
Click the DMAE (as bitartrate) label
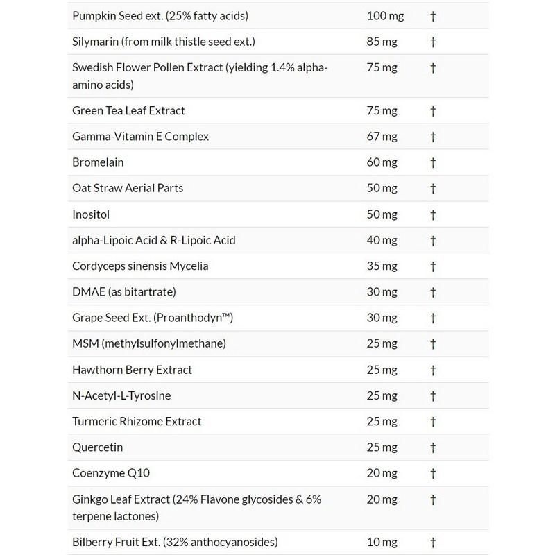click(x=125, y=292)
